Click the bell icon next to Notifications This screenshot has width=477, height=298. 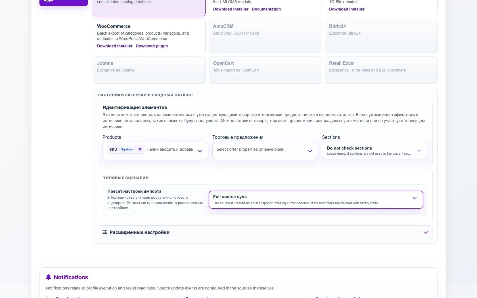tap(49, 277)
